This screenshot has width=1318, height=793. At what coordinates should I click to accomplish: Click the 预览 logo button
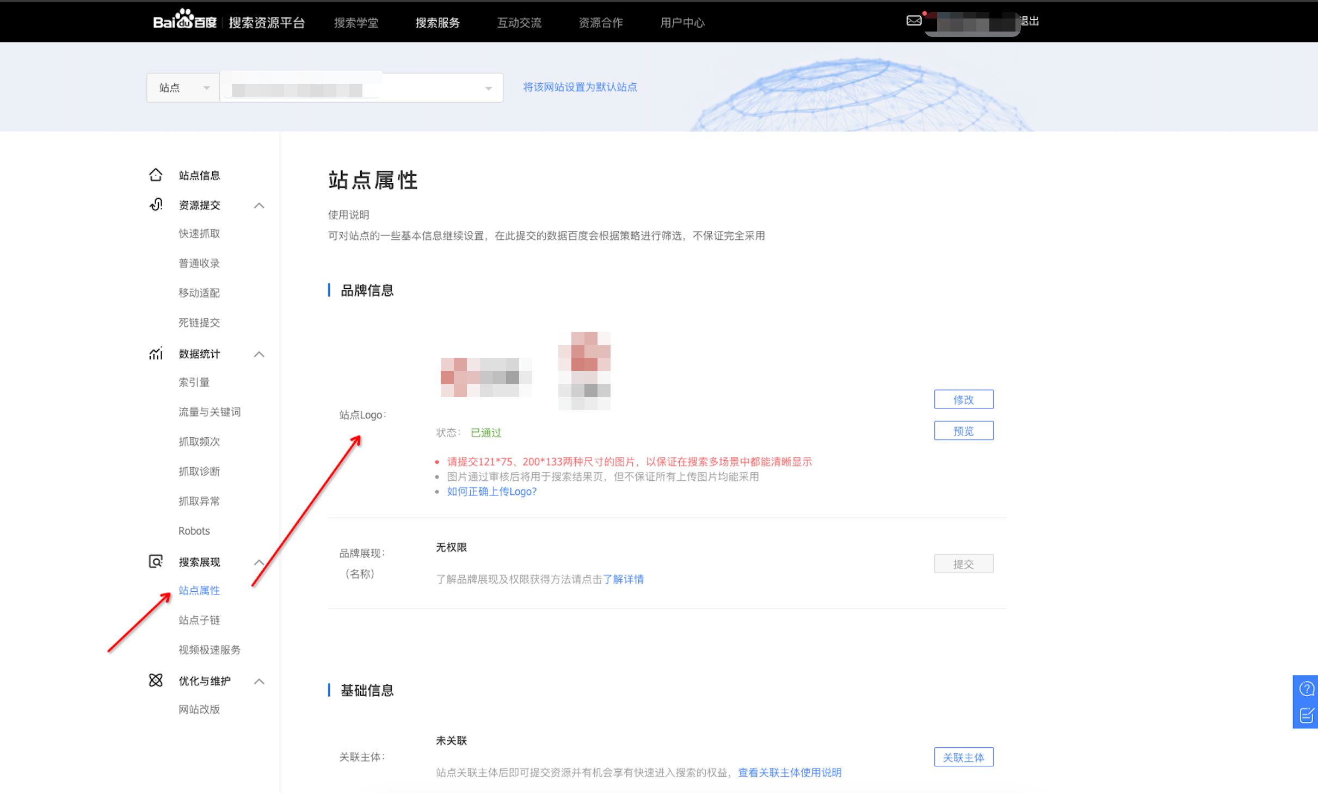coord(964,431)
